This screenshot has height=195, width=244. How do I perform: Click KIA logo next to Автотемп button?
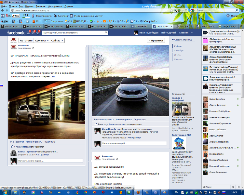(x=14, y=40)
